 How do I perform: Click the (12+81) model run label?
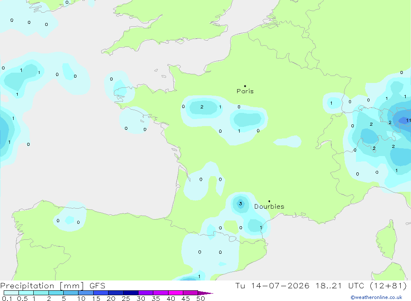[388, 285]
